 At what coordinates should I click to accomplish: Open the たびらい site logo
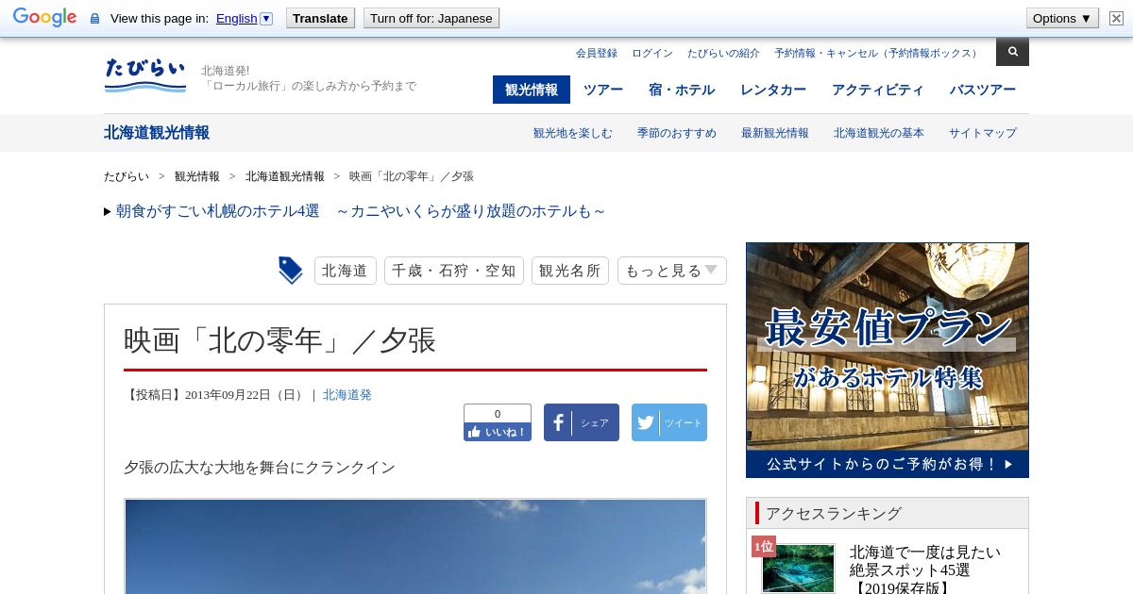click(145, 74)
